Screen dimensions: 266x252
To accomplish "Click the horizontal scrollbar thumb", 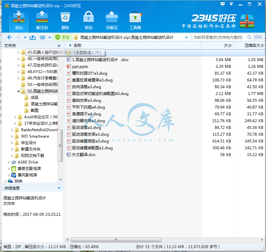I will click(x=116, y=240).
